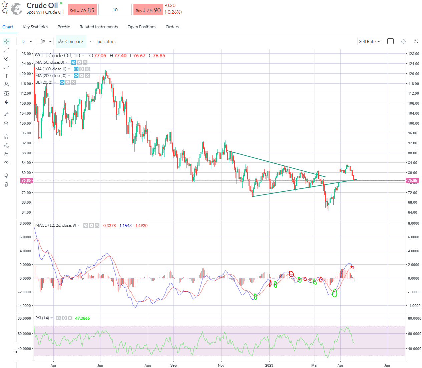Click the trade quantity field showing 10

(x=115, y=10)
